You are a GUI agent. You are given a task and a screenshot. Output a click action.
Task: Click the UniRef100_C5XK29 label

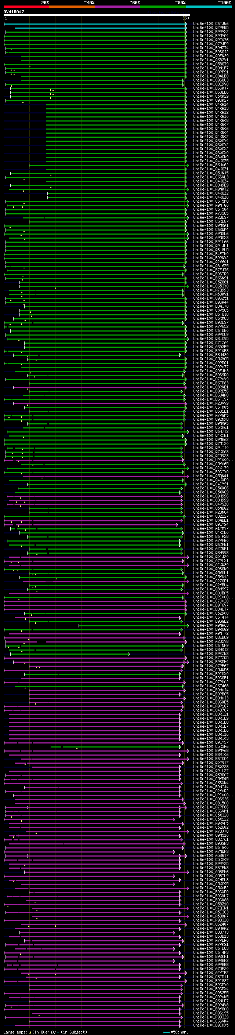tap(211, 97)
